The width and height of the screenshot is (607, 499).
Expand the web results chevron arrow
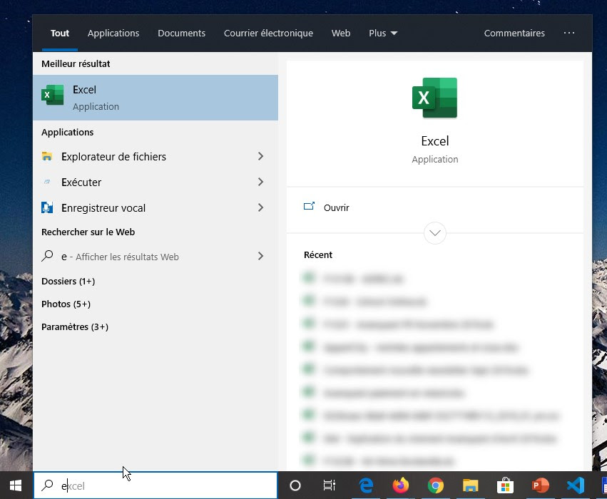[260, 256]
